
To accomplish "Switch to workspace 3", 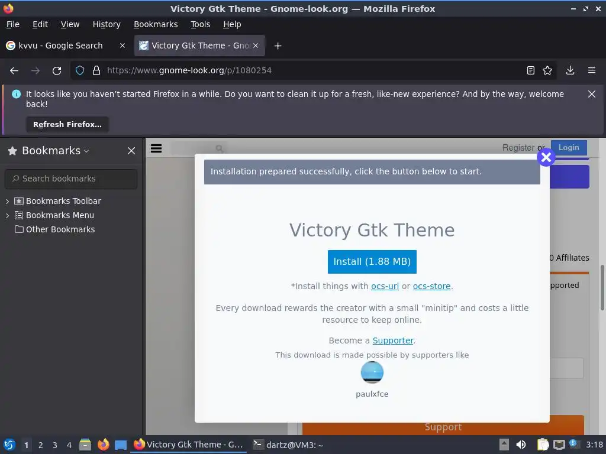I will 55,445.
